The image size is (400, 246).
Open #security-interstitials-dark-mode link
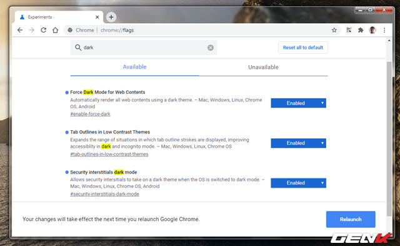click(x=104, y=194)
